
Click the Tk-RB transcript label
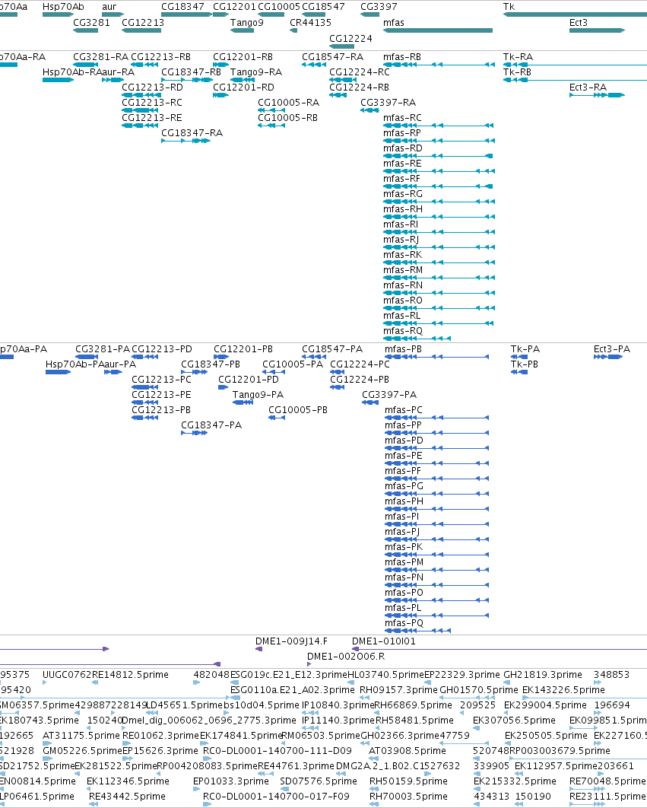point(517,72)
